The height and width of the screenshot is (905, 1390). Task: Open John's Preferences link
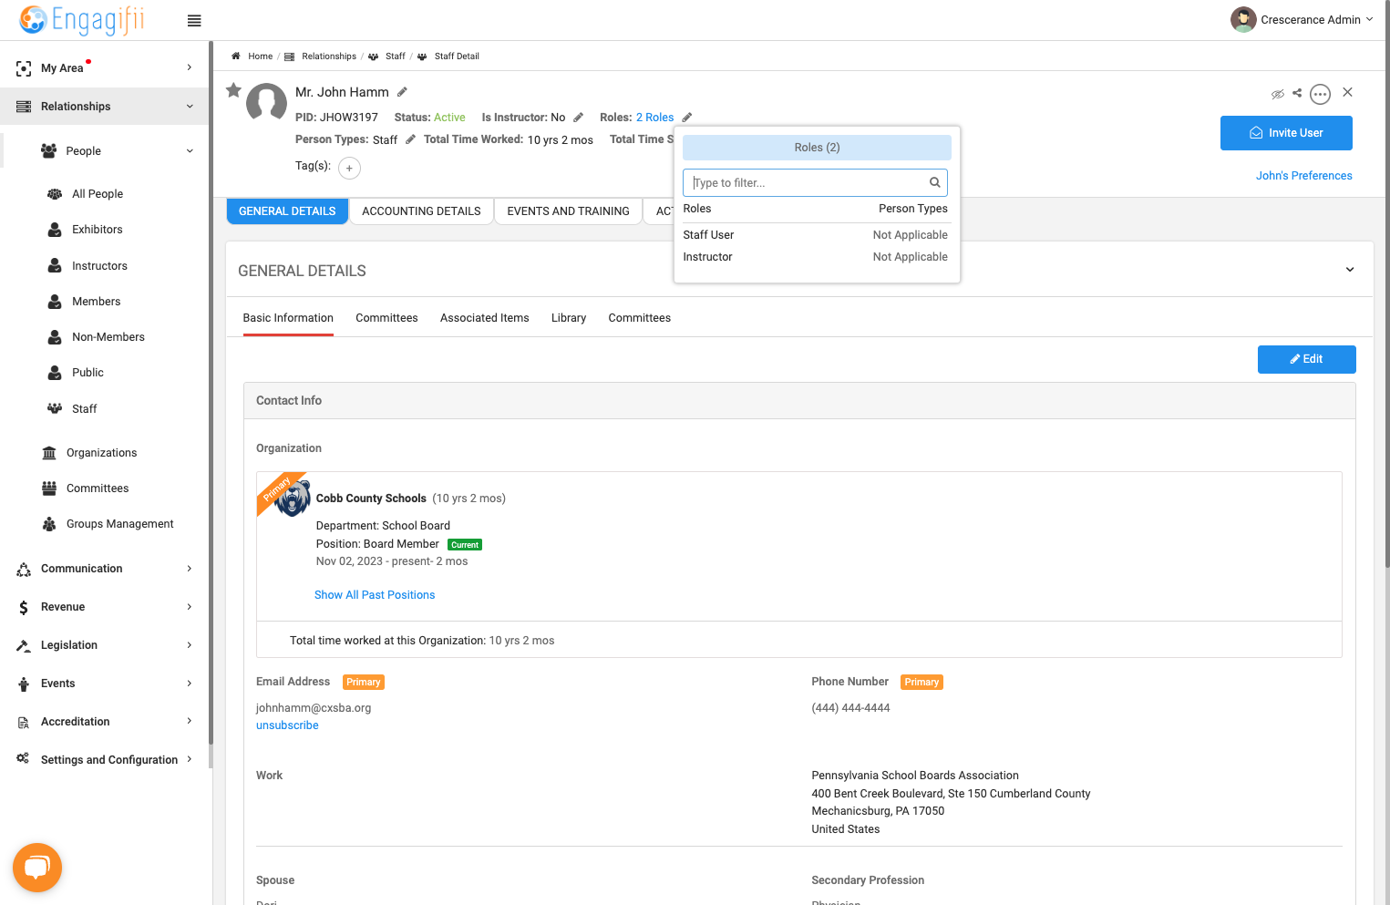point(1303,176)
